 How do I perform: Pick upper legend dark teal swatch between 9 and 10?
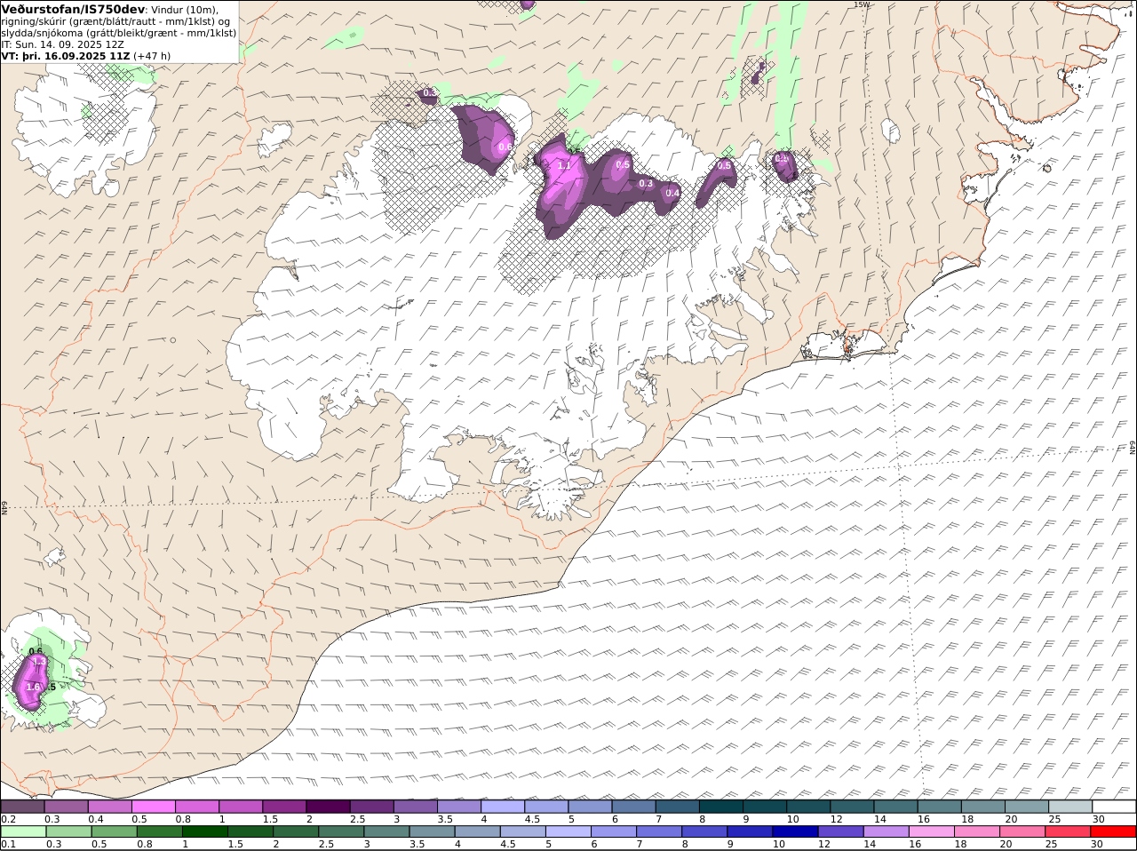(x=764, y=807)
